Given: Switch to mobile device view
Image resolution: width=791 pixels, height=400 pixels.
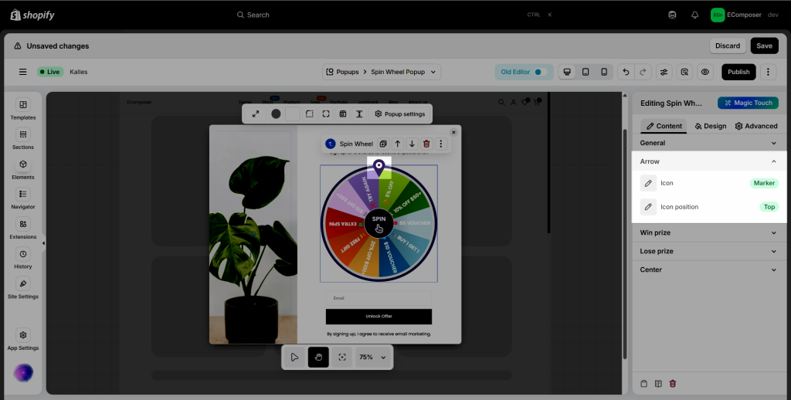Looking at the screenshot, I should 604,72.
